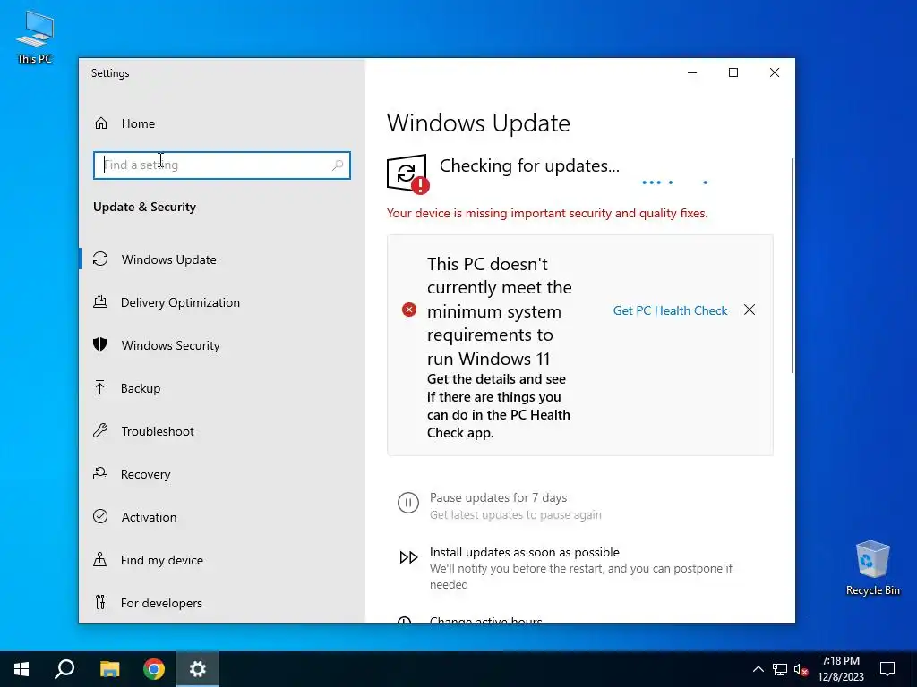Open the notification Action Center icon

click(x=887, y=669)
